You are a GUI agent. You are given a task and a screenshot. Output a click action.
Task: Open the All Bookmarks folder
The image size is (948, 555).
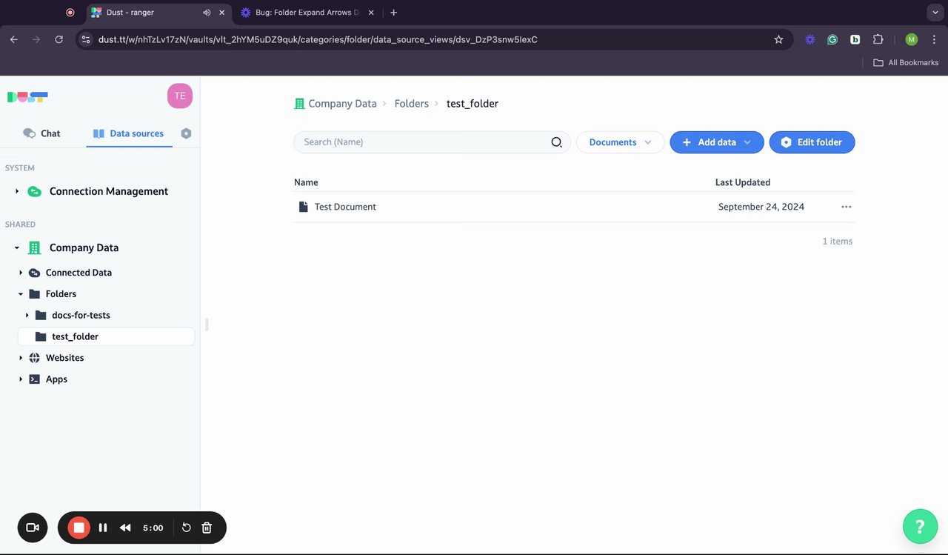[906, 63]
